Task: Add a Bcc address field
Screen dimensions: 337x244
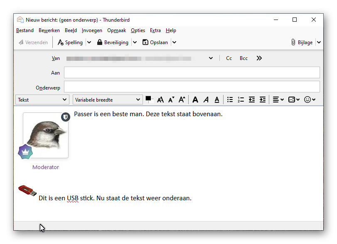Action: pos(244,58)
